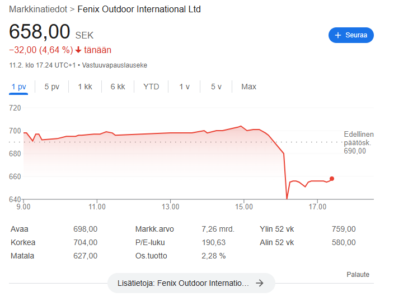Show the Max time range

point(248,87)
